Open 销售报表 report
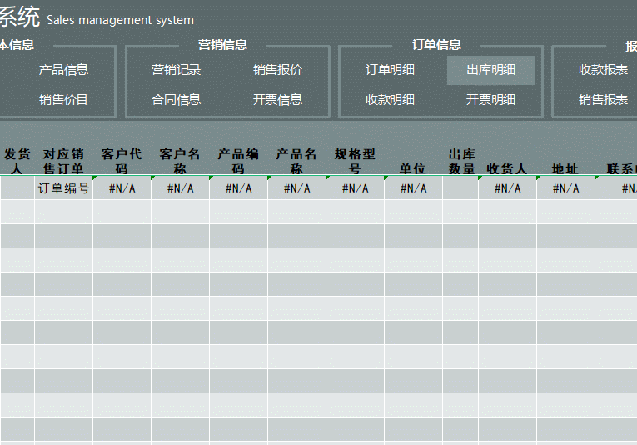Image resolution: width=637 pixels, height=445 pixels. (604, 99)
